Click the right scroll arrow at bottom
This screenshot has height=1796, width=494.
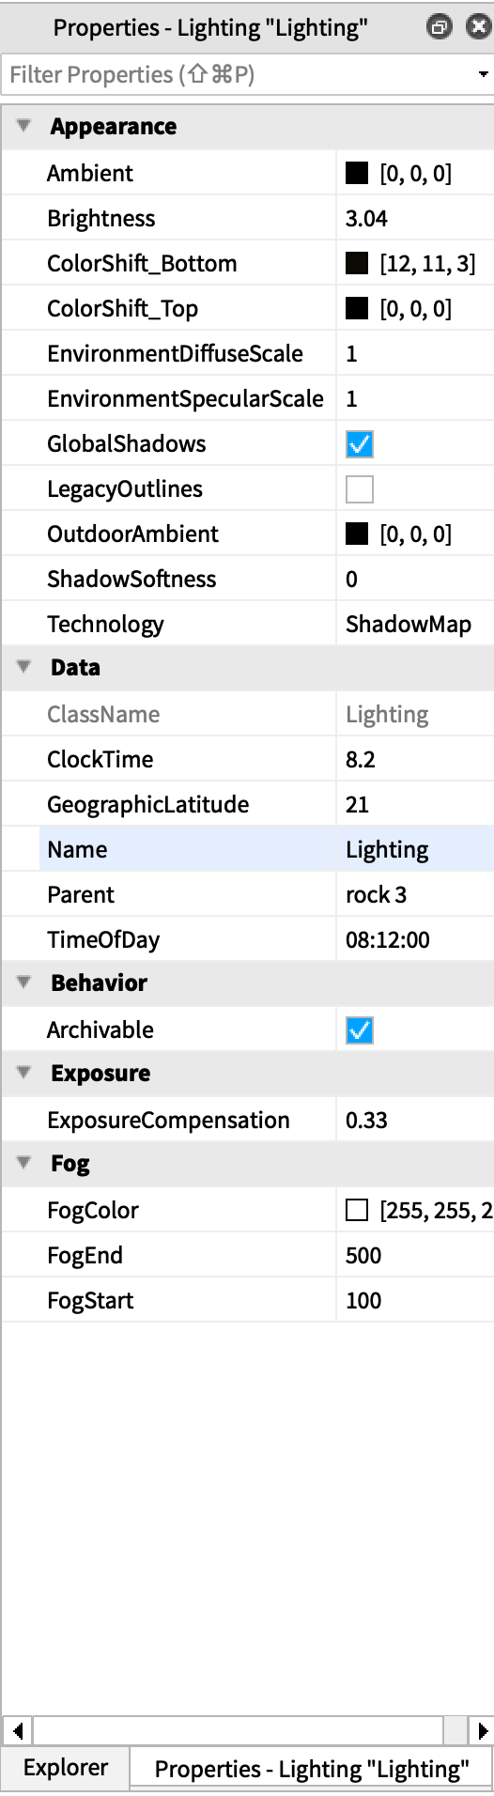click(x=482, y=1729)
